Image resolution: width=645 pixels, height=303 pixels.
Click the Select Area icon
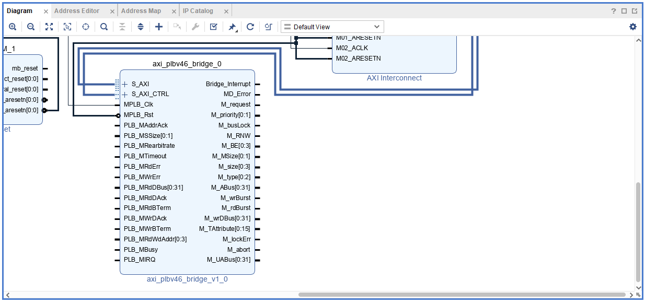point(67,27)
